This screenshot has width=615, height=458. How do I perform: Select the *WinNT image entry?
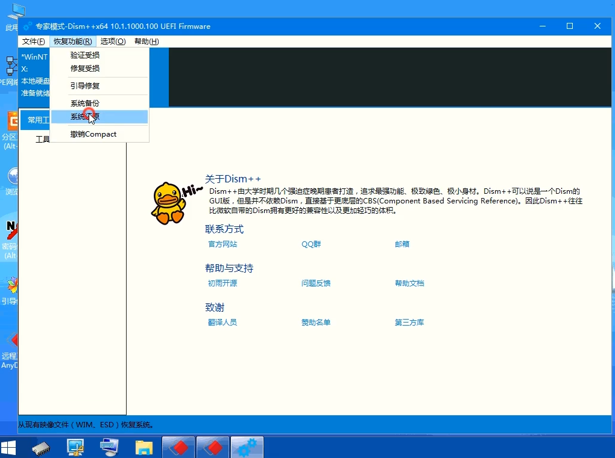point(34,57)
